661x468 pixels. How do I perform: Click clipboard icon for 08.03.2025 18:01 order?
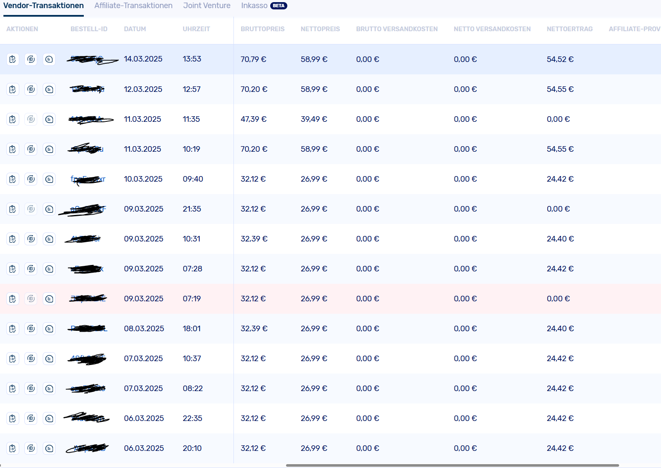tap(13, 329)
